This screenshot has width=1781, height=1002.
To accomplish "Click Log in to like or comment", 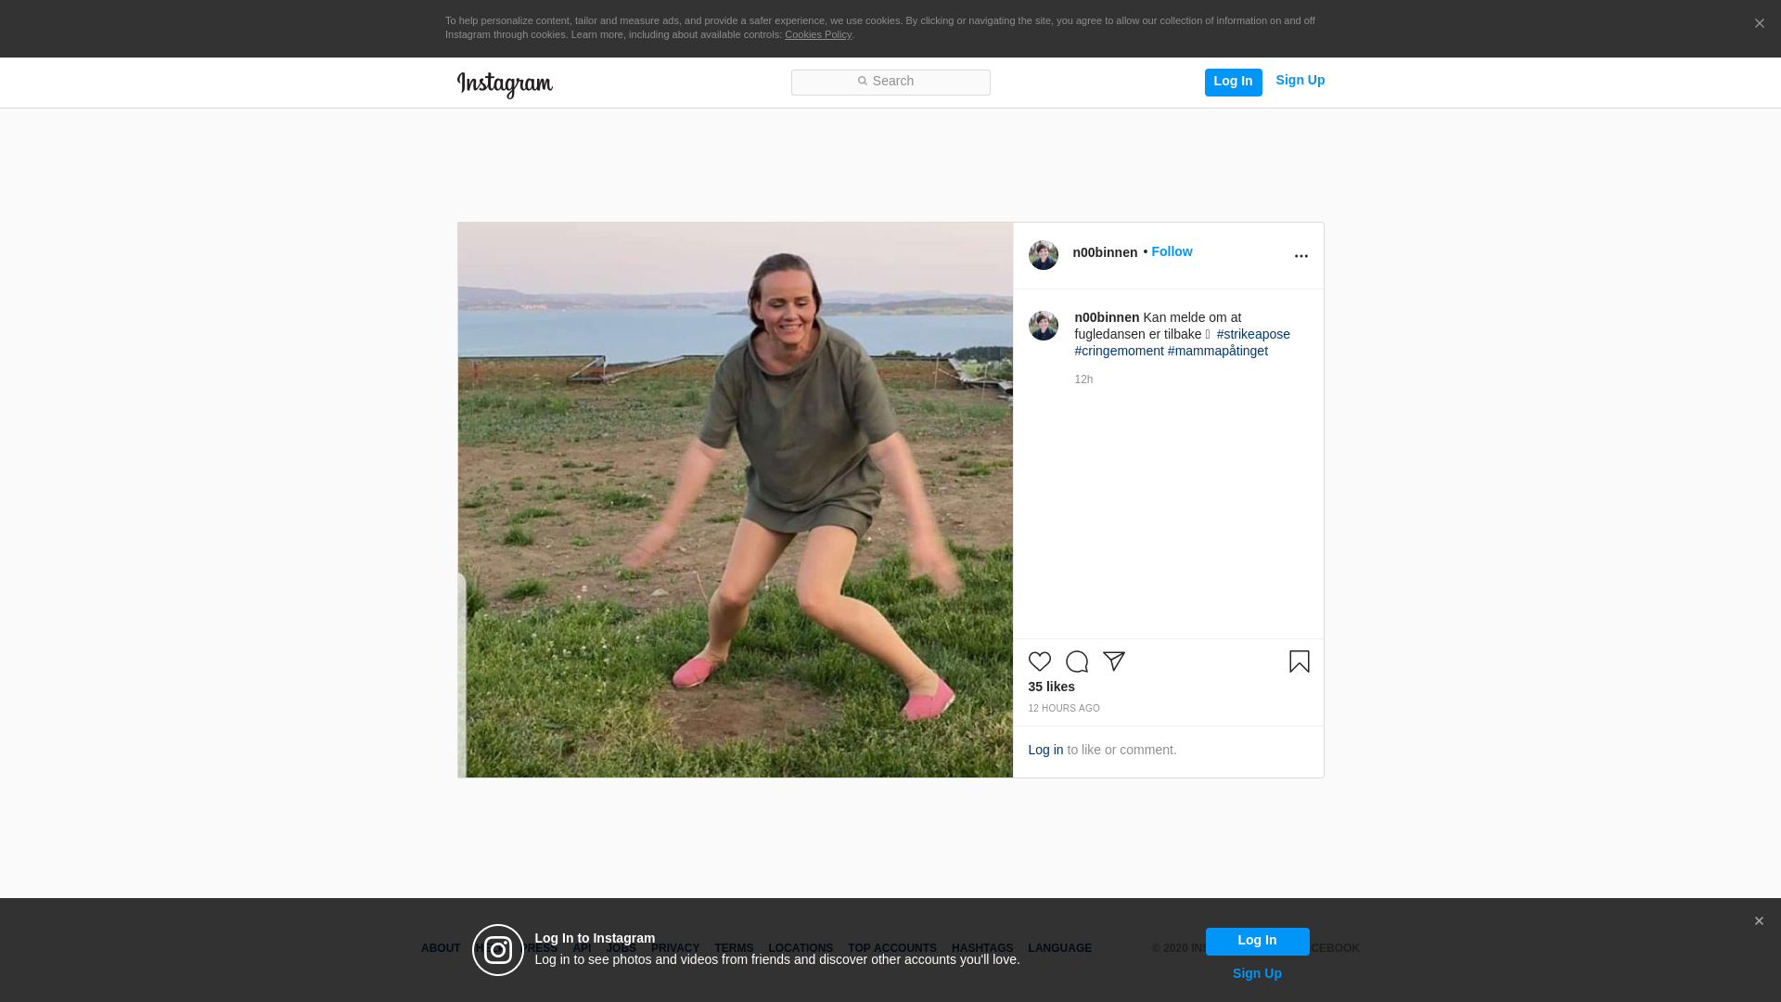I will coord(1045,750).
